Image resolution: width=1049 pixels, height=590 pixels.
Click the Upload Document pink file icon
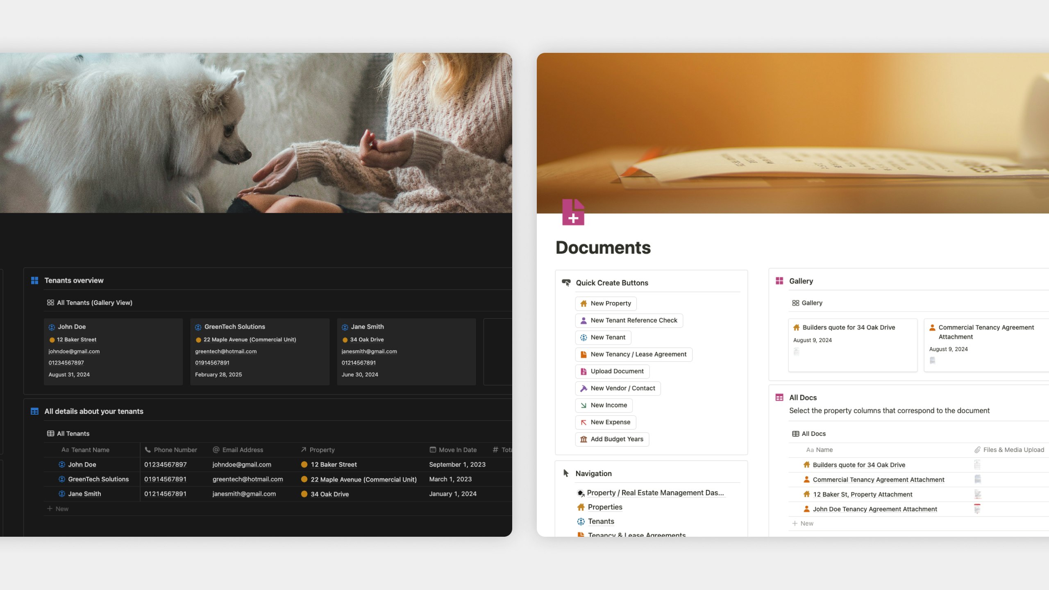coord(583,371)
